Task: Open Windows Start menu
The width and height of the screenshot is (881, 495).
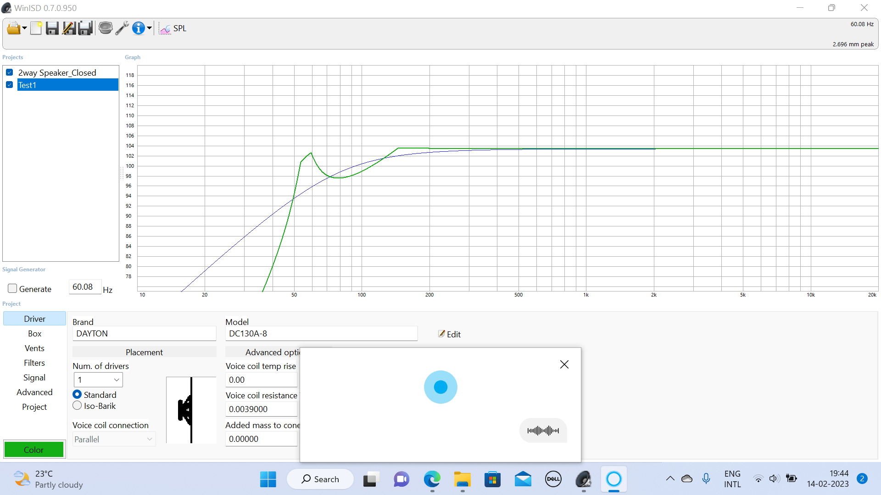Action: [268, 479]
